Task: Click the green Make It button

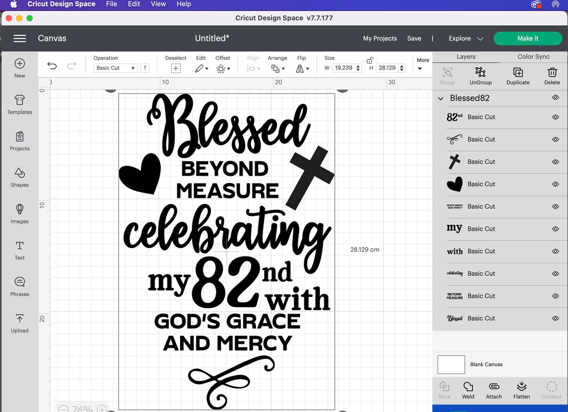Action: pyautogui.click(x=528, y=38)
